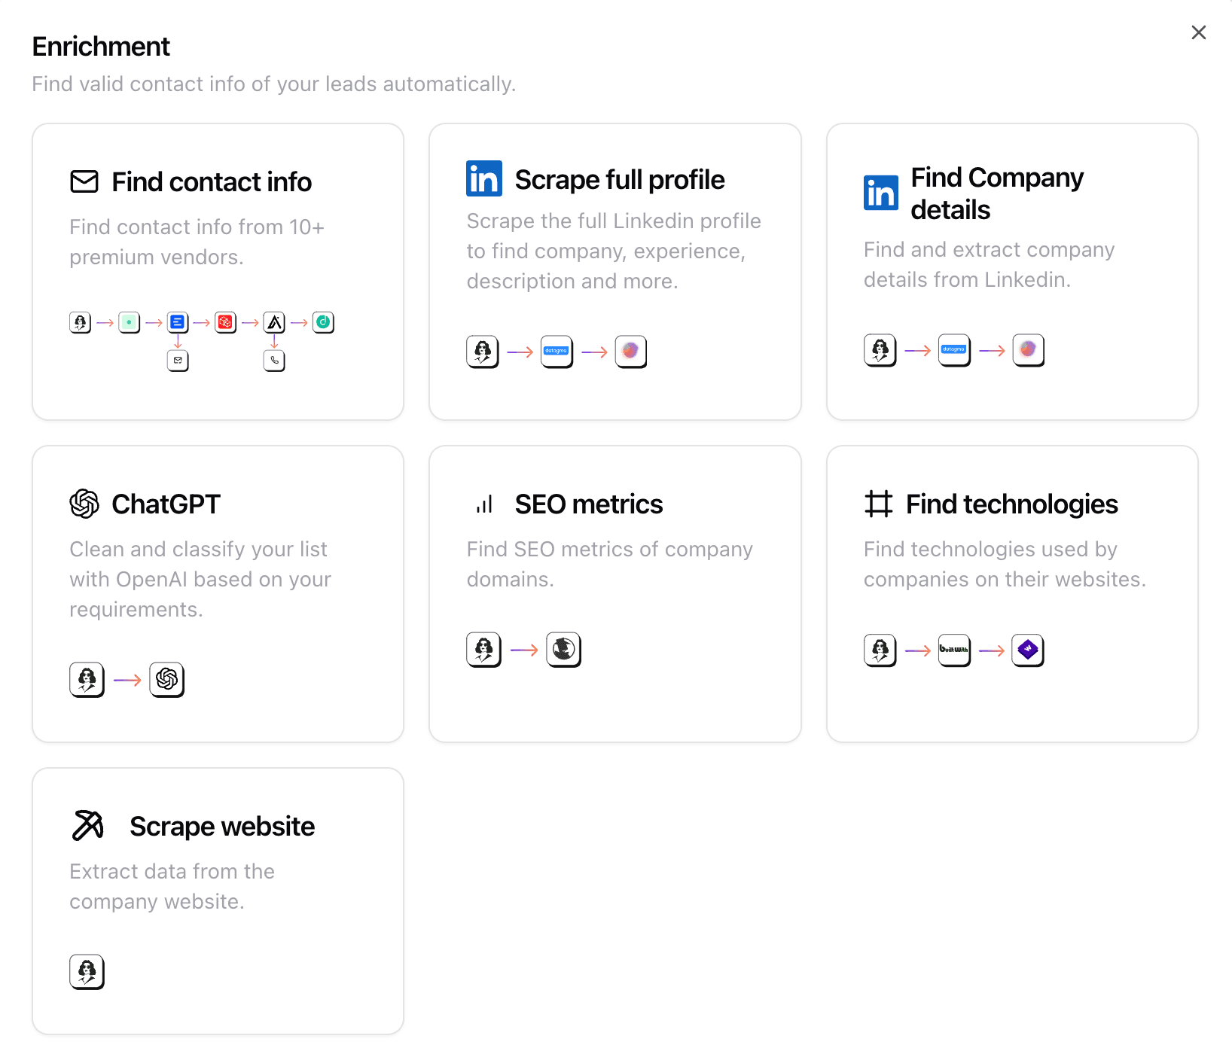Click the persona avatar icon in Scrape website card

coord(87,972)
